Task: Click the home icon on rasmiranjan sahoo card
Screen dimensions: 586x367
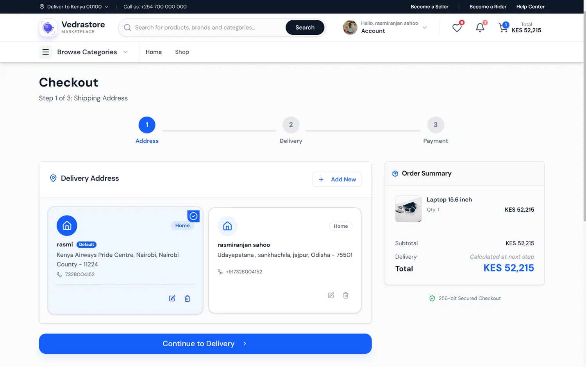Action: [x=227, y=226]
